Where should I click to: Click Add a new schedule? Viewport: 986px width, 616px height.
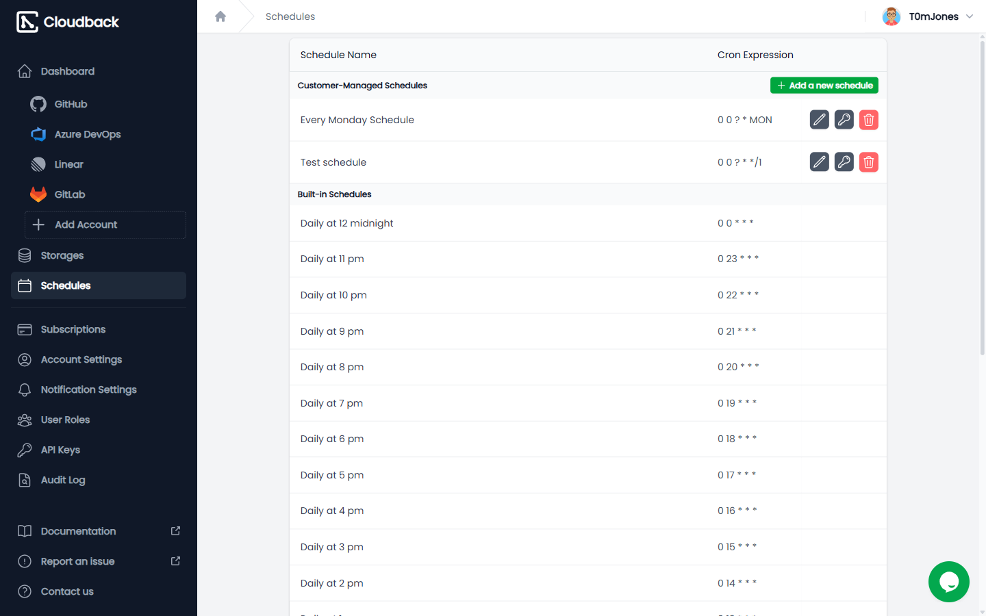[x=824, y=86]
